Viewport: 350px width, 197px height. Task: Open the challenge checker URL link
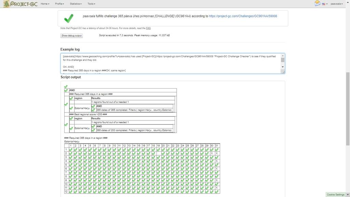pyautogui.click(x=243, y=16)
